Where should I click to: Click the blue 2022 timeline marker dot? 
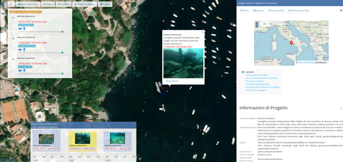pos(117,154)
